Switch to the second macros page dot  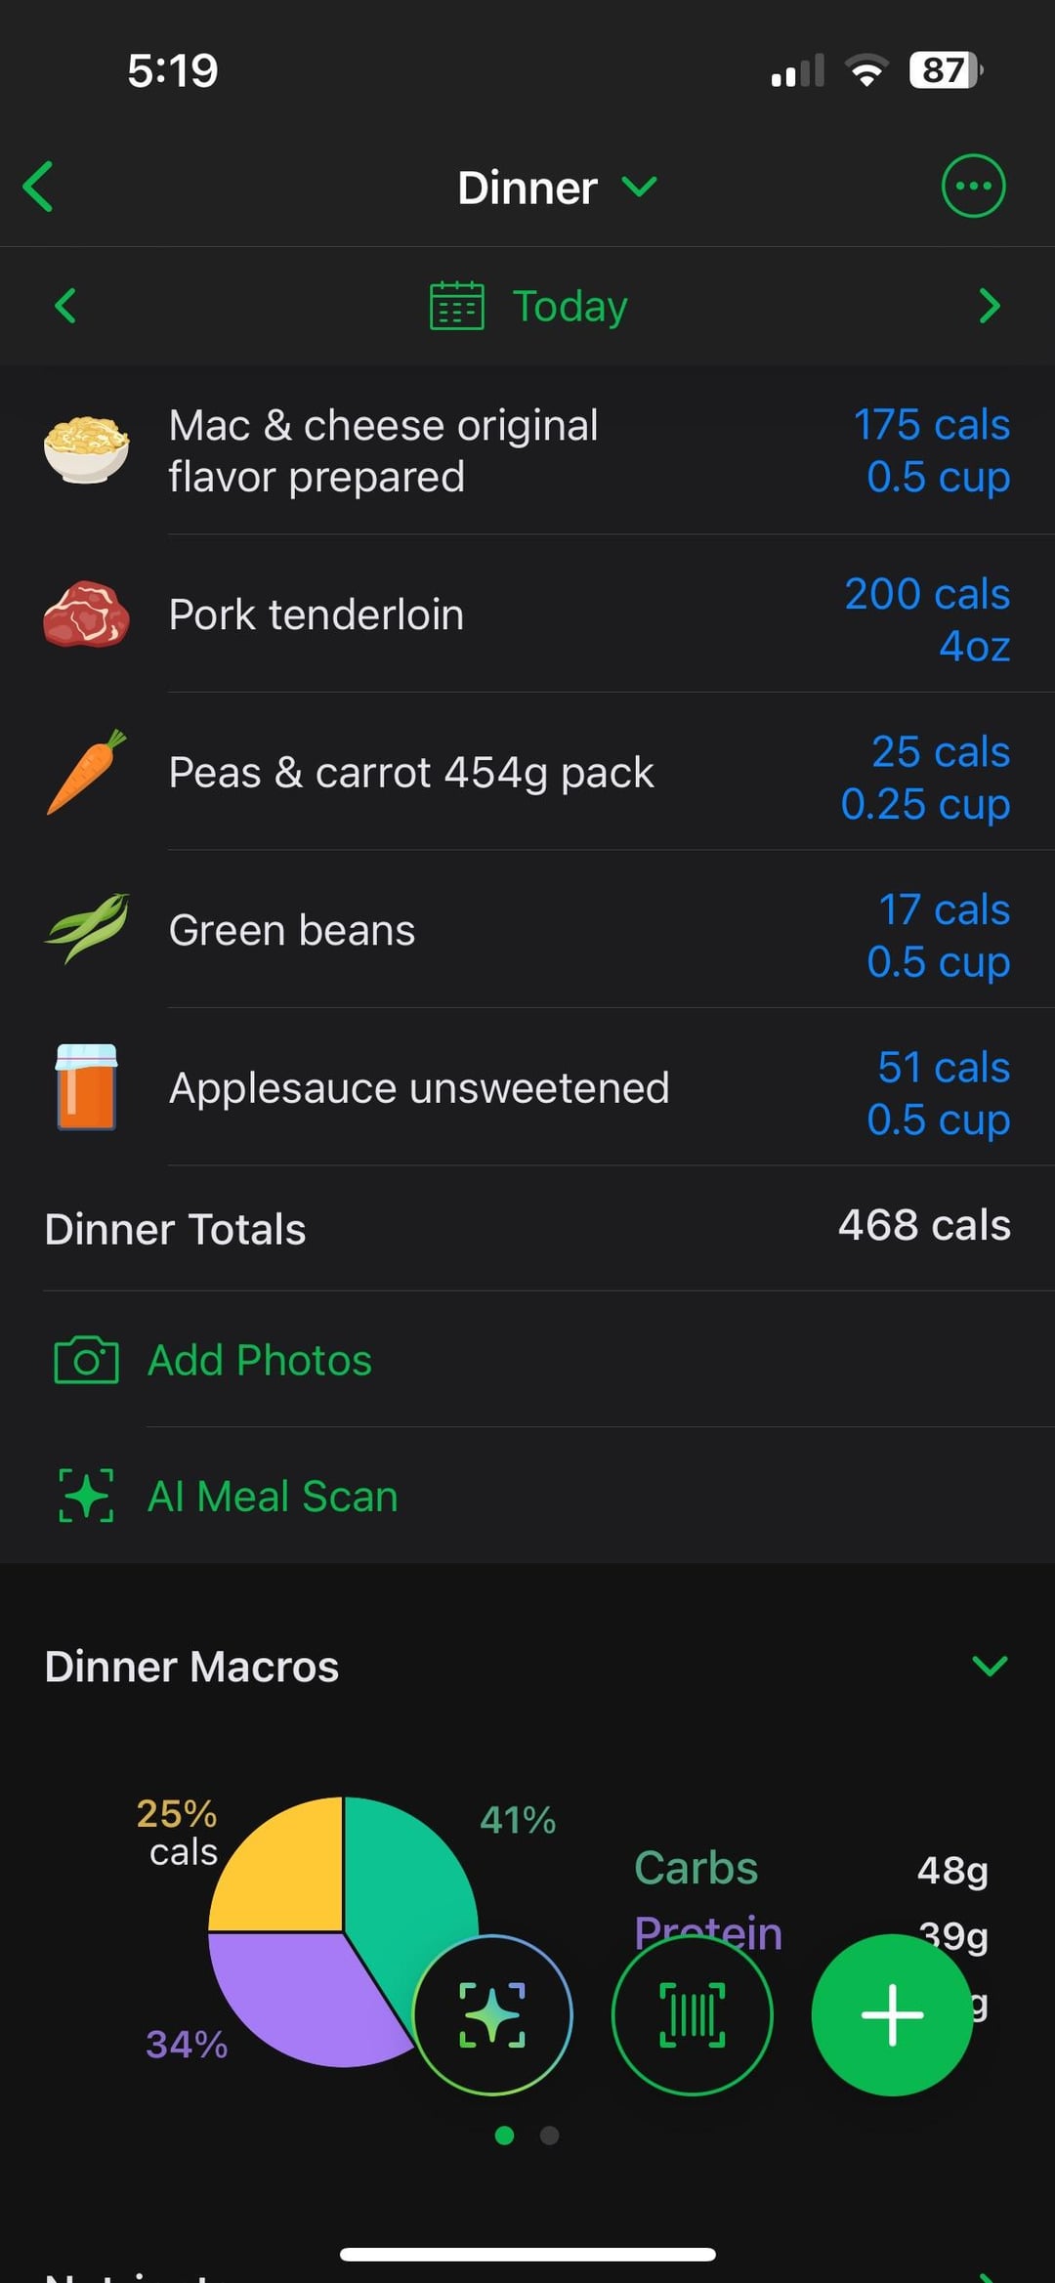[550, 2135]
